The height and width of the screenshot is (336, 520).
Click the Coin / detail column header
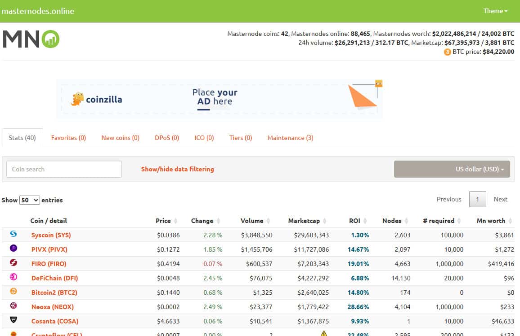pyautogui.click(x=49, y=221)
